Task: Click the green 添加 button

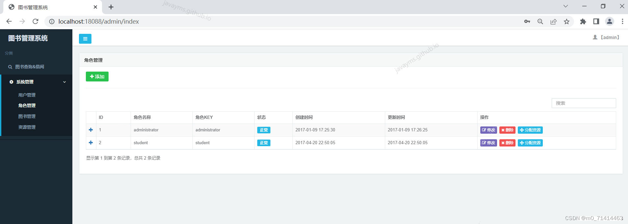Action: click(97, 77)
